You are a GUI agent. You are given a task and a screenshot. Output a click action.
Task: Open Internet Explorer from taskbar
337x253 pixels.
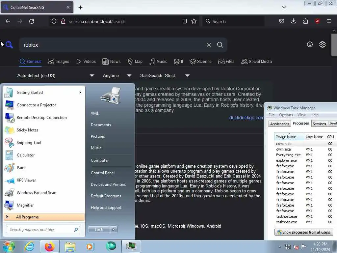pos(29,246)
